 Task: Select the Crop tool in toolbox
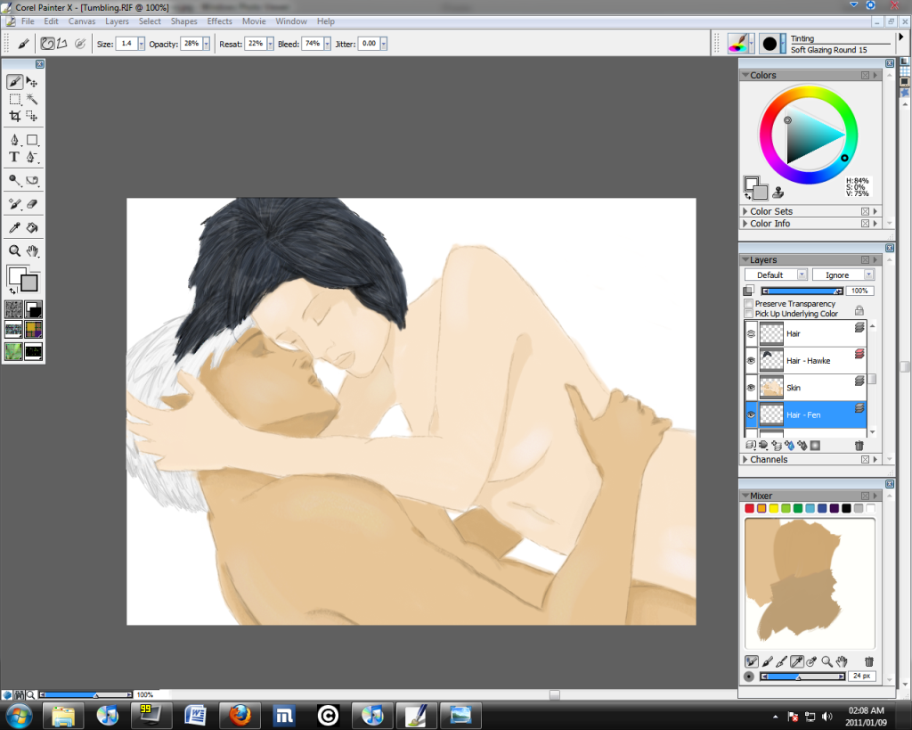coord(15,116)
